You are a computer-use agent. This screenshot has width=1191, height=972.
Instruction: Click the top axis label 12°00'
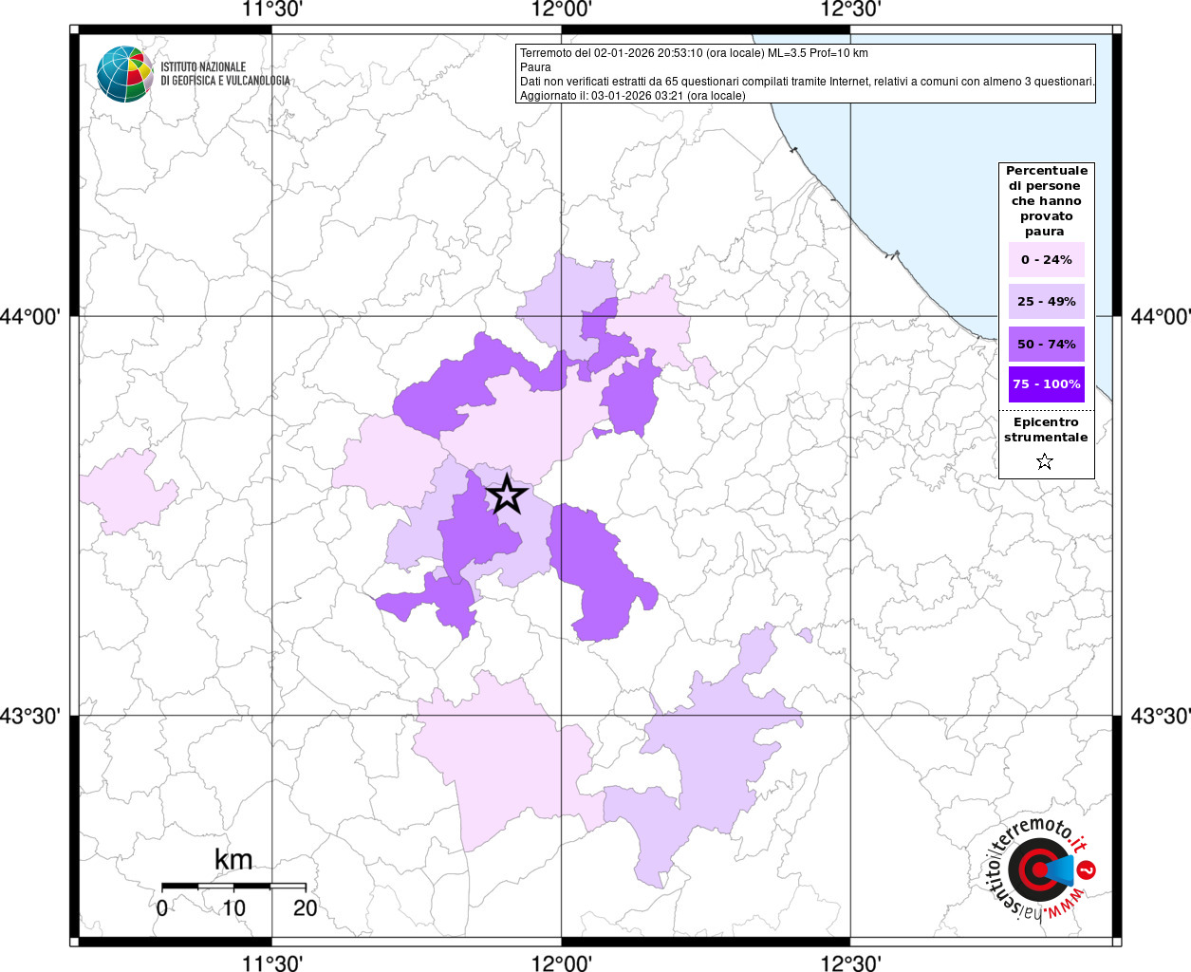562,9
